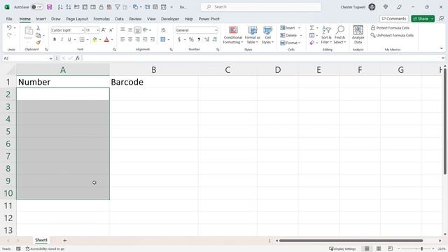Click the Analyze Data icon
Image resolution: width=448 pixels, height=252 pixels.
tap(358, 34)
